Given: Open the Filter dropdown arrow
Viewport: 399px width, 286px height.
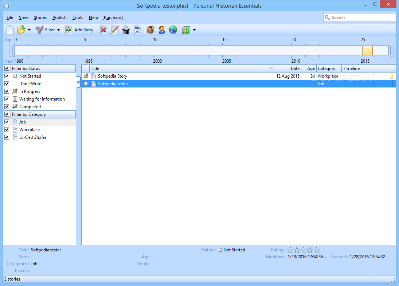Looking at the screenshot, I should point(58,30).
